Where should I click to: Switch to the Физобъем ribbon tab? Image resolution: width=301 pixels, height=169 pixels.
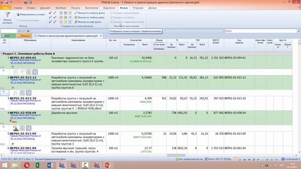(61, 8)
